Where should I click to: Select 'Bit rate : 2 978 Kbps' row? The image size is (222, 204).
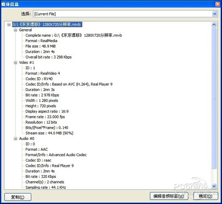click(x=42, y=95)
